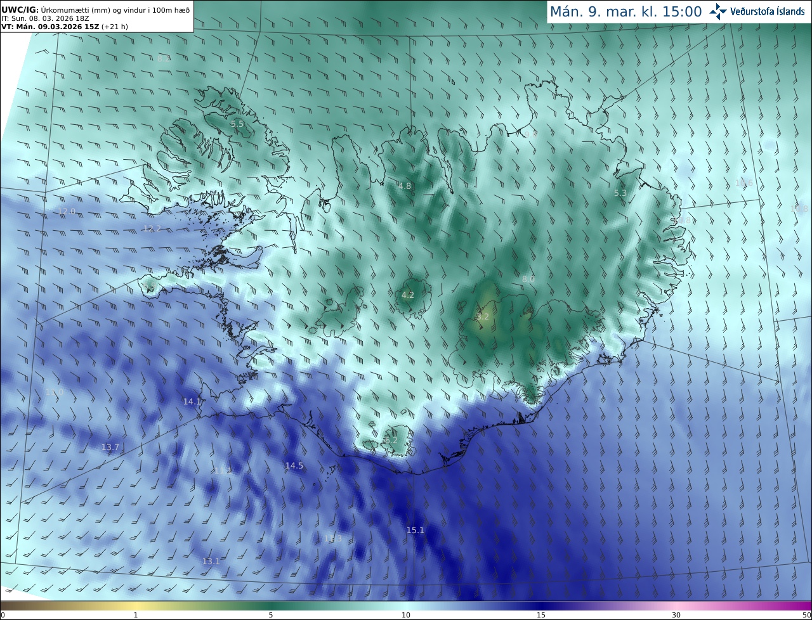Viewport: 812px width, 620px height.
Task: Select the 14.1 value near Reykjanes
Action: click(192, 401)
